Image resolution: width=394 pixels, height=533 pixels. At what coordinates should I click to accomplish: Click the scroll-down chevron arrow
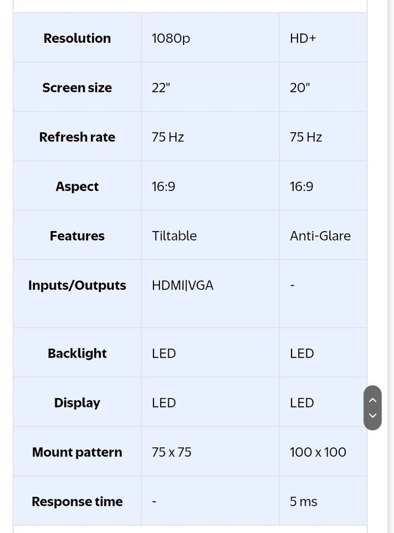coord(372,415)
